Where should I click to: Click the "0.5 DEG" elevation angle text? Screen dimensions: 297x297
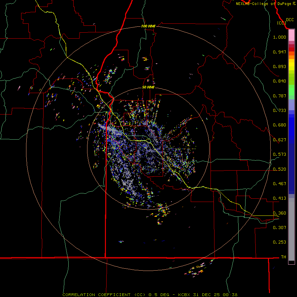point(159,295)
